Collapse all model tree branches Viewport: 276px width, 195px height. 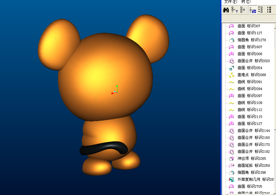(269, 10)
